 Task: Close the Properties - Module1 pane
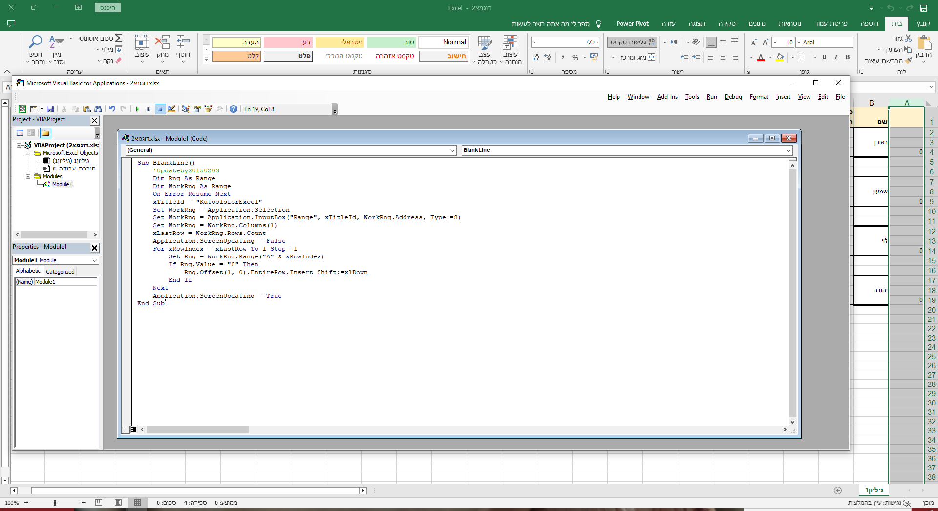[x=95, y=248]
